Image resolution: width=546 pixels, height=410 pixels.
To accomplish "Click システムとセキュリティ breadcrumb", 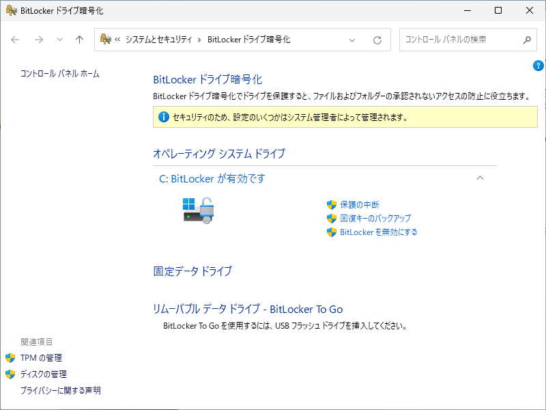I will [x=159, y=40].
